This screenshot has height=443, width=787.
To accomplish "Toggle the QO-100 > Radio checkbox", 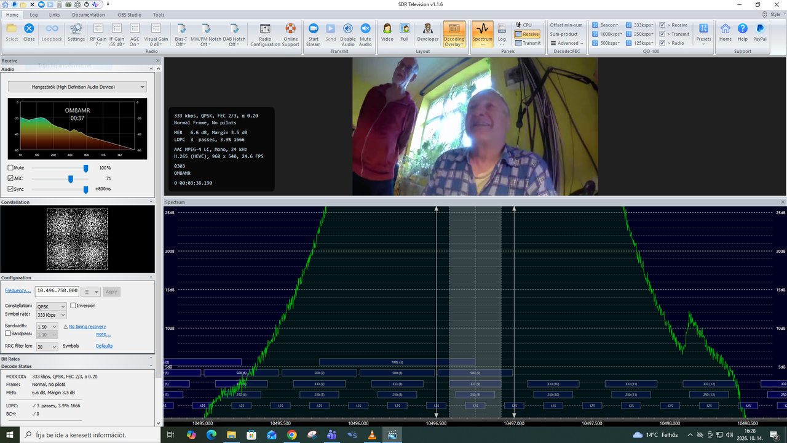I will click(662, 43).
